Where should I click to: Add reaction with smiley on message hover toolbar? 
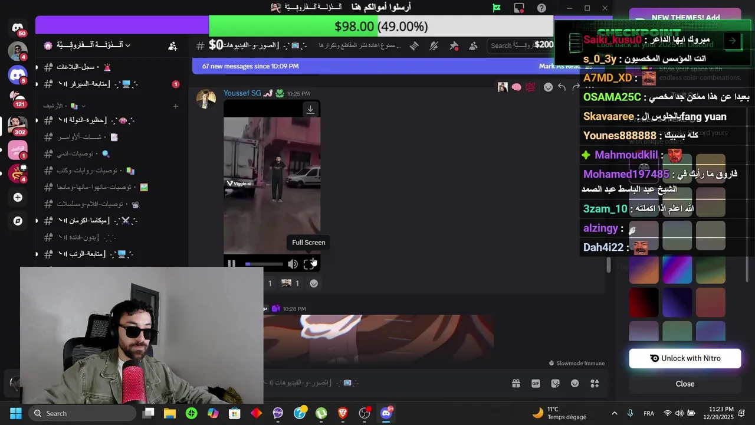pyautogui.click(x=548, y=87)
